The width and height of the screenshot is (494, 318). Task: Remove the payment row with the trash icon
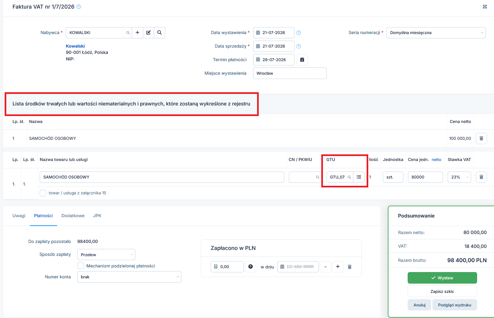[350, 267]
